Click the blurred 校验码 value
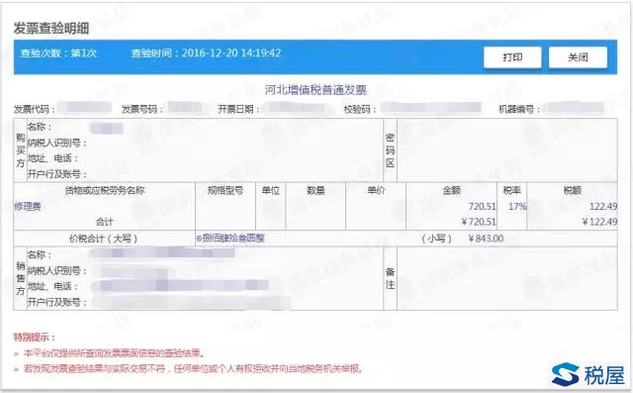Viewport: 633px width, 393px height. click(x=431, y=108)
